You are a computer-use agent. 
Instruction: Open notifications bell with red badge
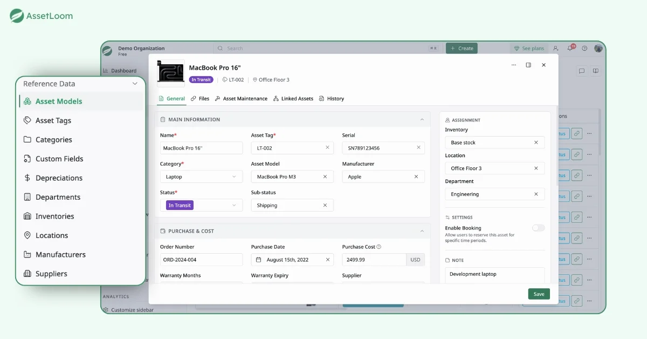coord(570,48)
